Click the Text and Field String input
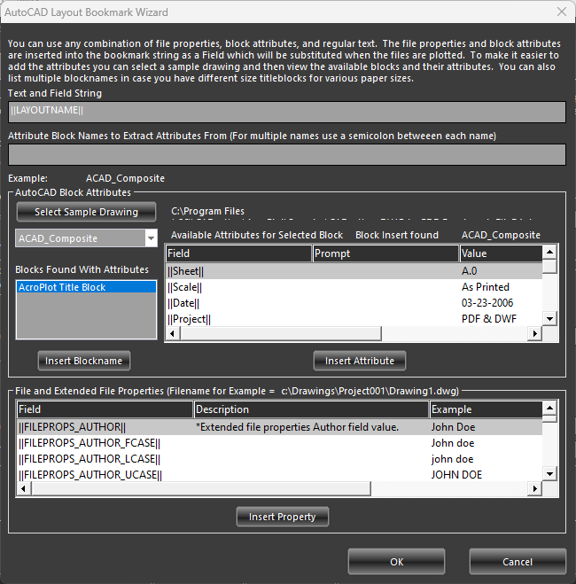The image size is (576, 584). point(287,112)
